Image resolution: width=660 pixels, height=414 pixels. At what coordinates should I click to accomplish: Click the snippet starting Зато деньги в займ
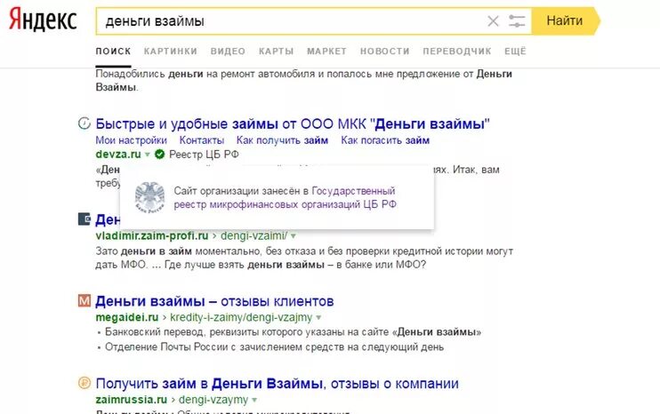click(304, 258)
